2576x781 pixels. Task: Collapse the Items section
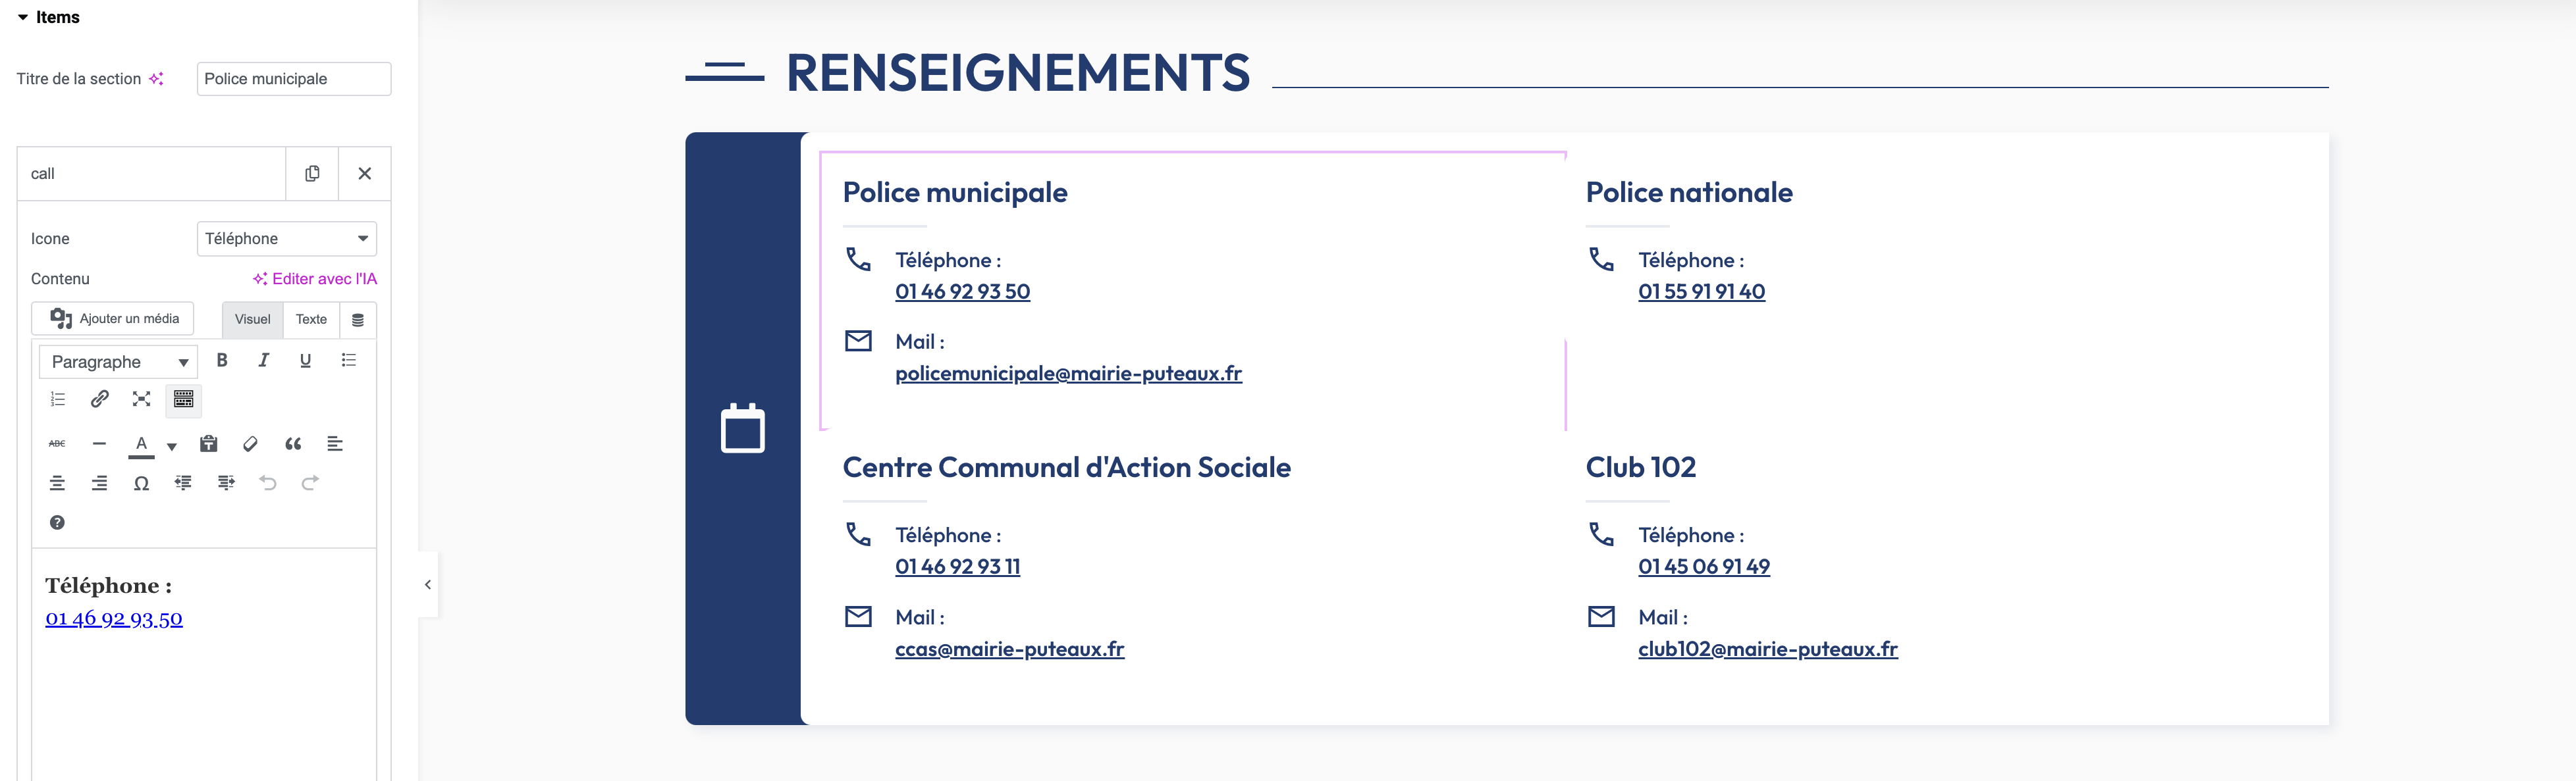tap(23, 17)
